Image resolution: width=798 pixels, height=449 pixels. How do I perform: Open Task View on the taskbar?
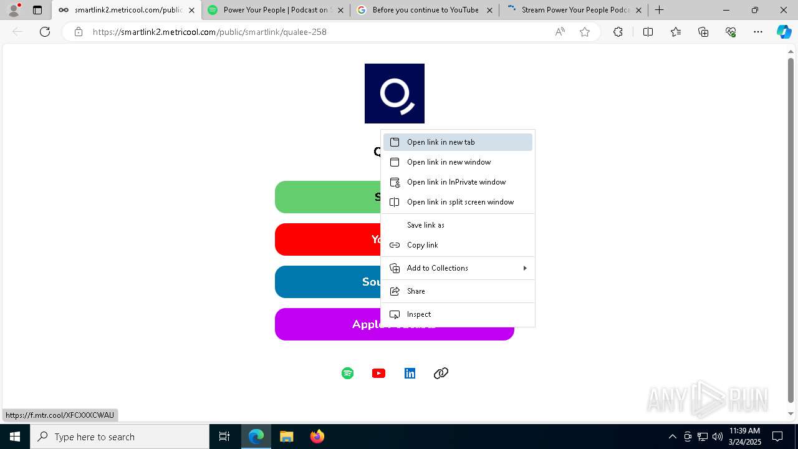224,437
